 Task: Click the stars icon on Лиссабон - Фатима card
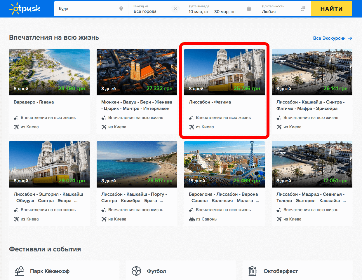coord(191,118)
